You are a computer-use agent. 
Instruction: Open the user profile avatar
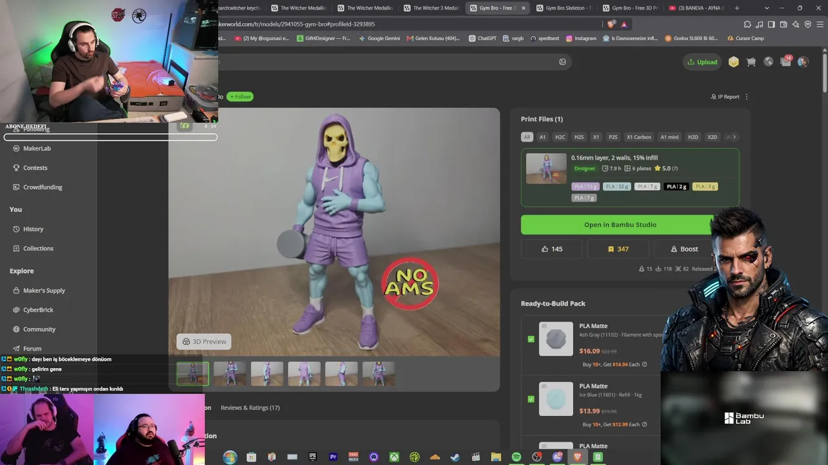coord(803,62)
